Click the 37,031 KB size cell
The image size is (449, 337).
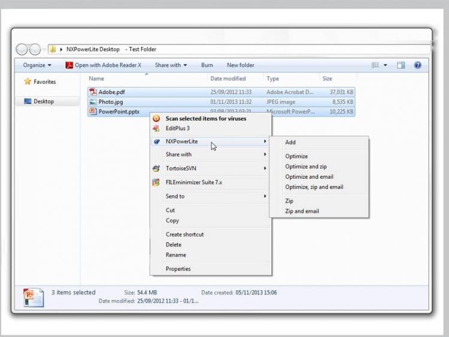click(x=342, y=92)
